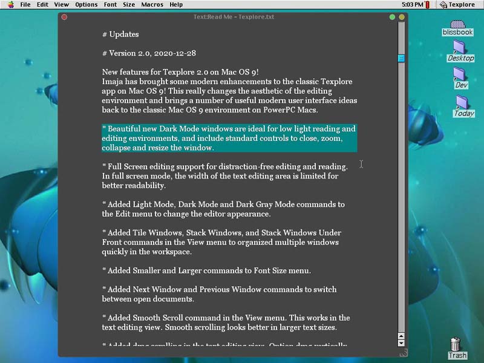Select the blissbook drive icon

coord(457,28)
